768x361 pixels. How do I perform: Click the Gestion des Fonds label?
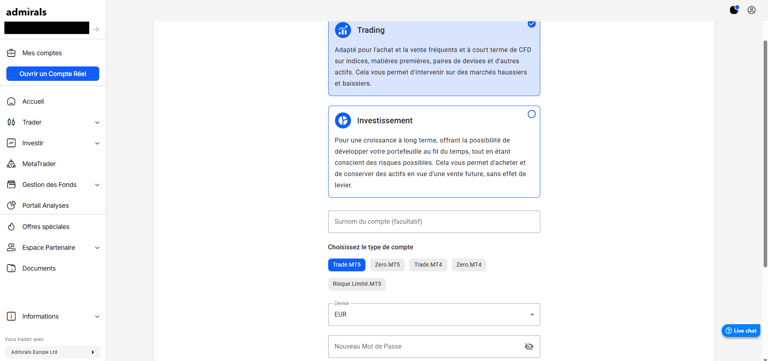pos(49,185)
